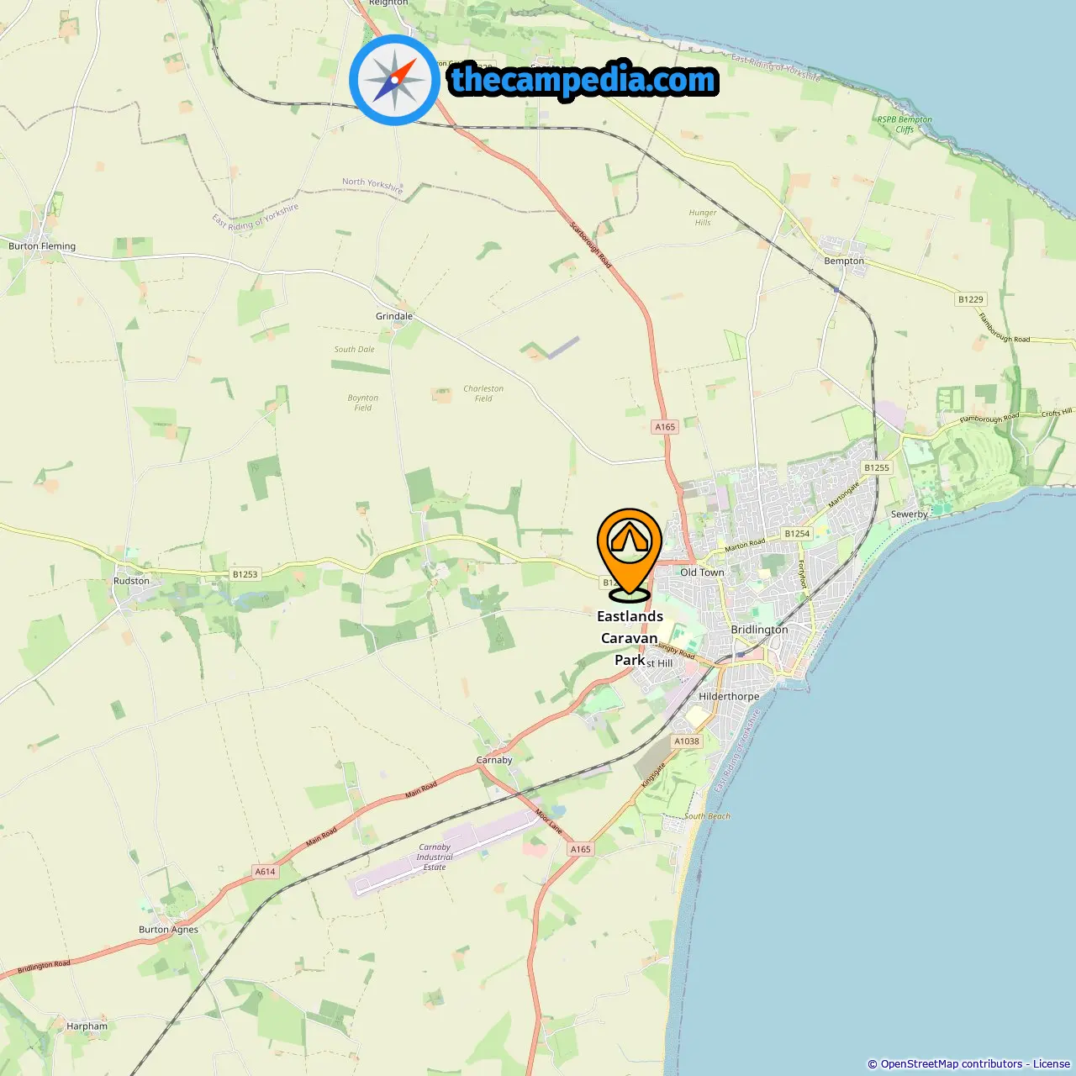Open the thecampedia.com title link

pyautogui.click(x=583, y=81)
